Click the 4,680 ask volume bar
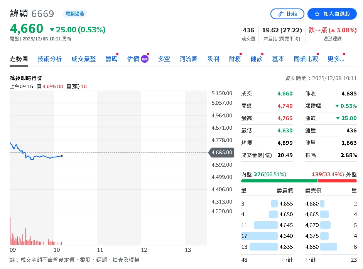Screen dimensions: 363x269 (328, 247)
